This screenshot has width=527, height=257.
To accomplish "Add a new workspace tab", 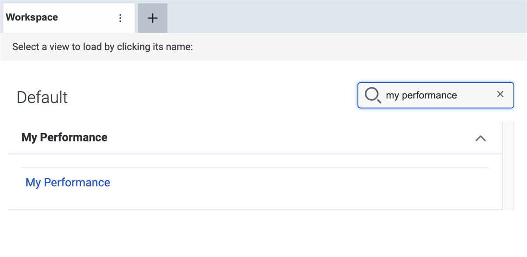I will pos(152,18).
